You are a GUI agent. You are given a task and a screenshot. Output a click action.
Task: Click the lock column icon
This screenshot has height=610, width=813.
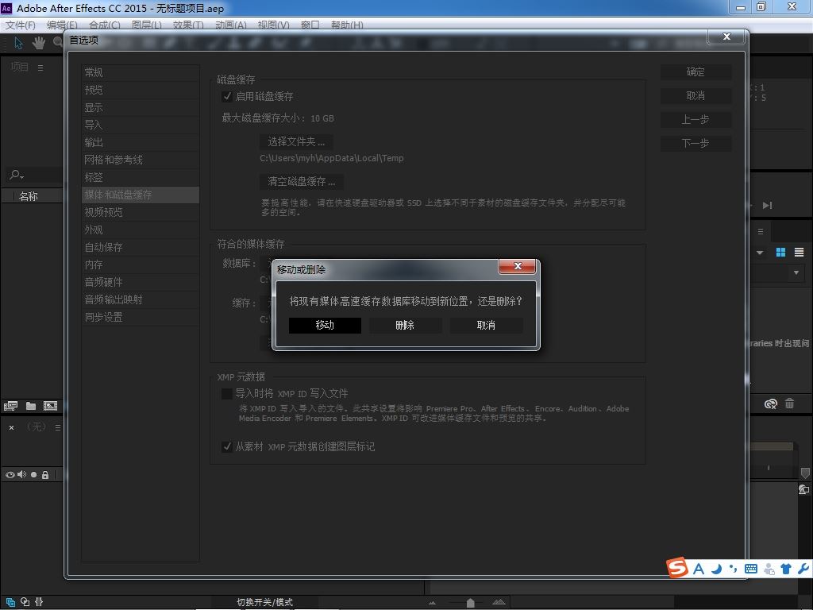tap(45, 475)
